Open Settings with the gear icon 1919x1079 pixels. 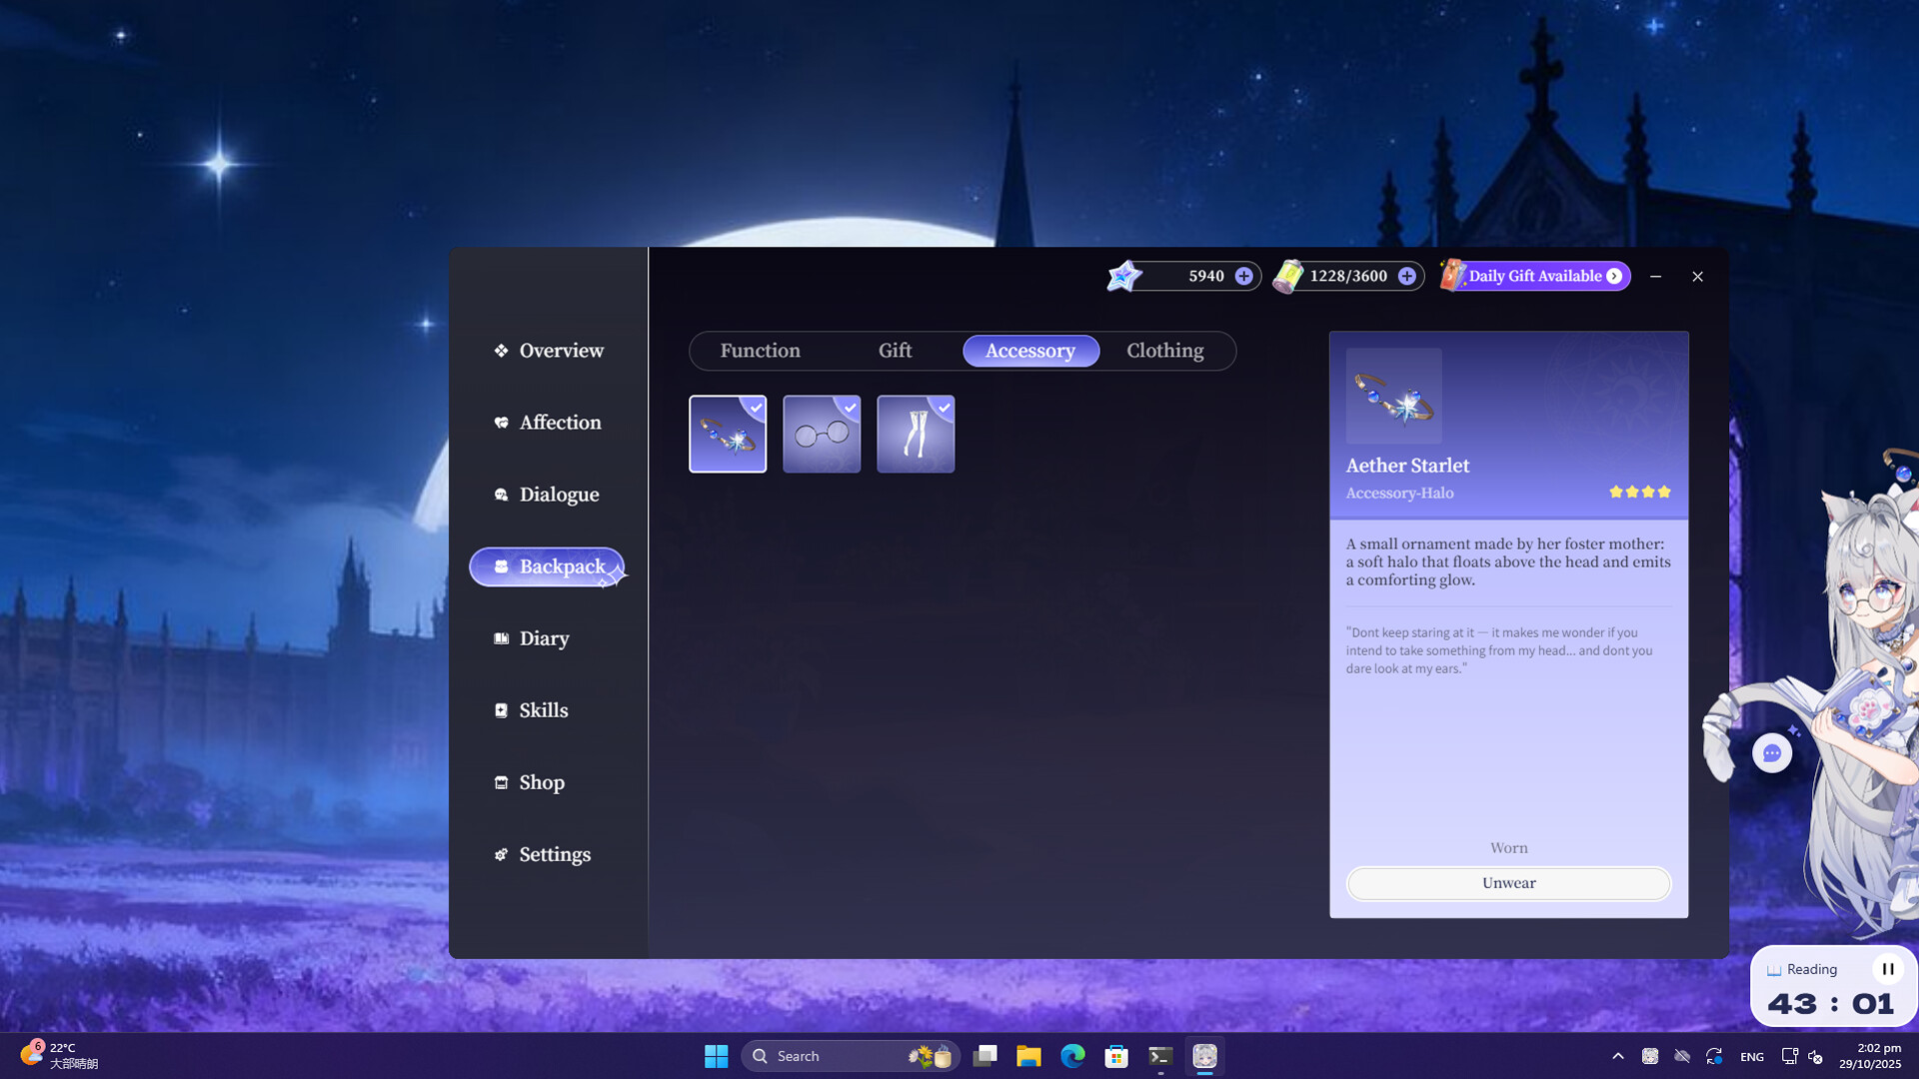[x=502, y=854]
